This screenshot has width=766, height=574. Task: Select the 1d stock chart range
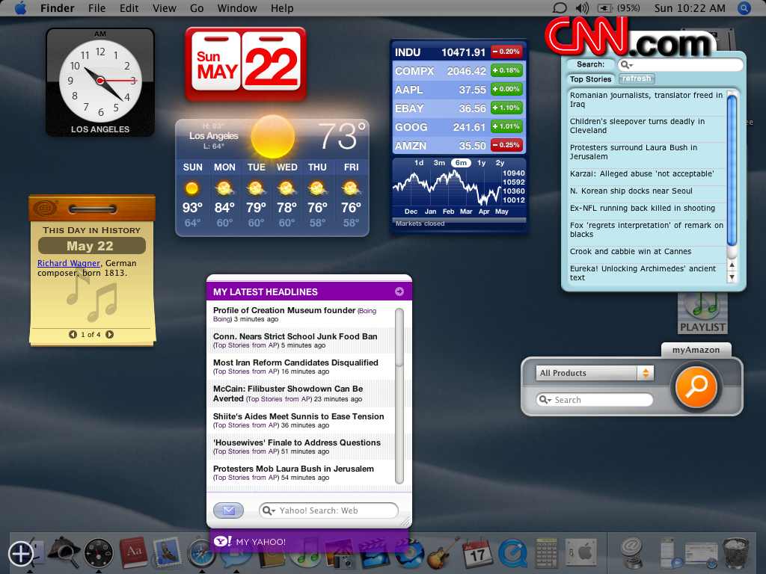(x=419, y=162)
